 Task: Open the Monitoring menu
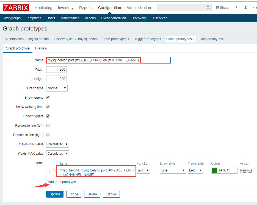coord(43,8)
